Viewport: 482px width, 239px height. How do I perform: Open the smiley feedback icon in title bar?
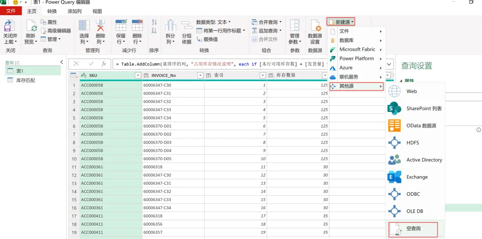pos(15,3)
